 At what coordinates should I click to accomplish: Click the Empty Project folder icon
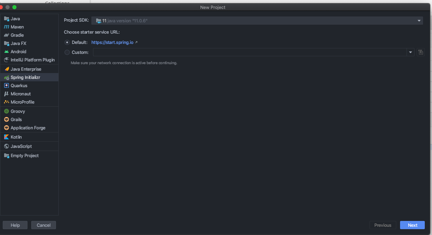point(7,155)
